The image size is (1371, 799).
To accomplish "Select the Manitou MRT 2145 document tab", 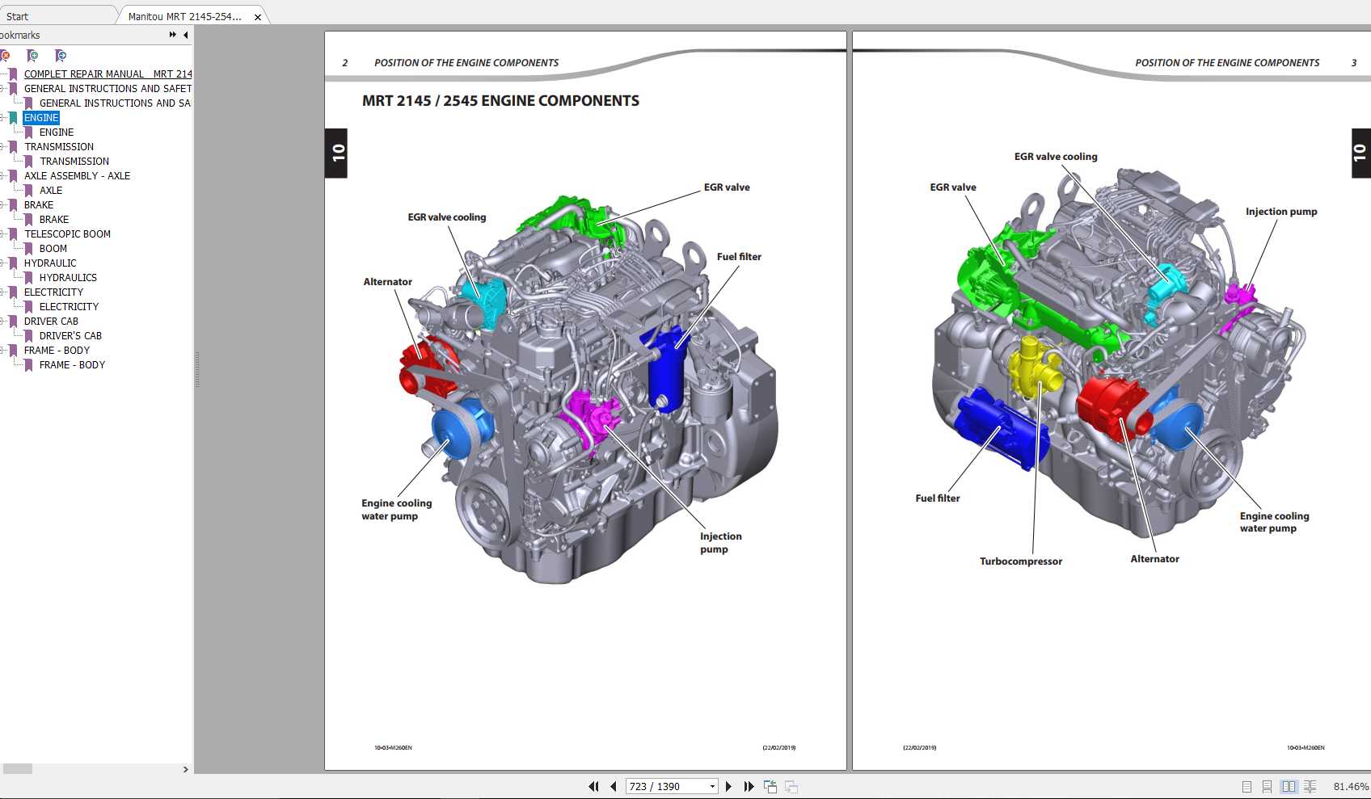I will [184, 16].
